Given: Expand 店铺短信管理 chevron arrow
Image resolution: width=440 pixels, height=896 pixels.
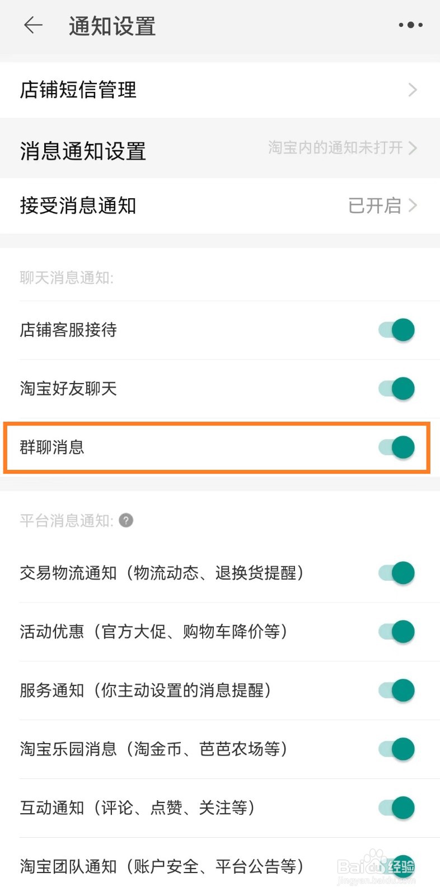Looking at the screenshot, I should coord(413,90).
